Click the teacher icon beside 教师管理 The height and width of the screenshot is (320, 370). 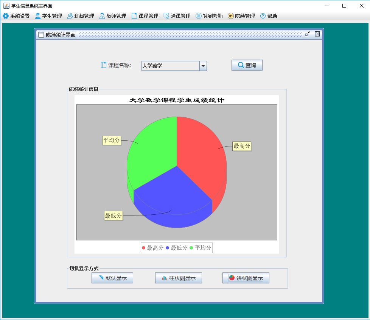tap(102, 16)
